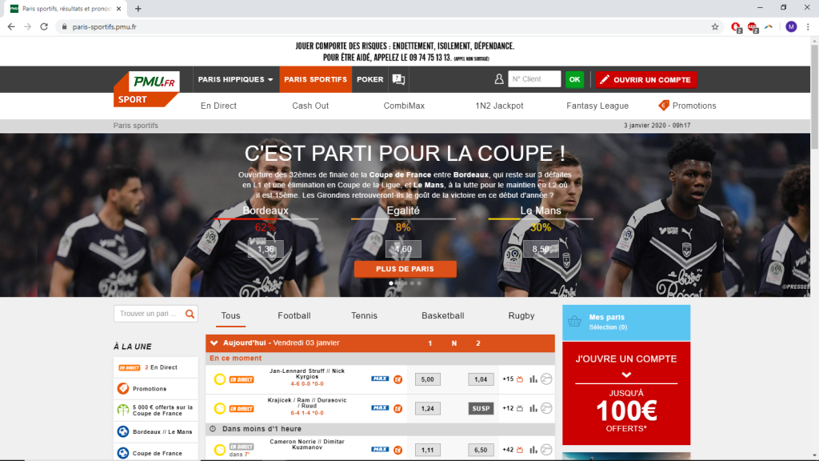This screenshot has width=819, height=461.
Task: Show +12 more bets for Krajicek / Ram
Action: click(x=508, y=408)
